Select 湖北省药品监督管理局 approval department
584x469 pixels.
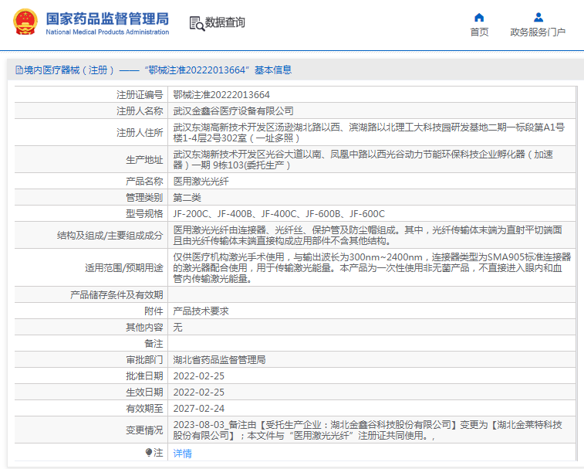pos(219,360)
